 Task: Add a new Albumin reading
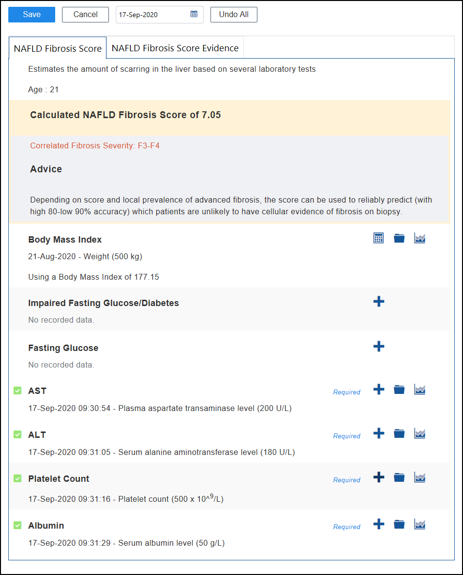tap(379, 524)
